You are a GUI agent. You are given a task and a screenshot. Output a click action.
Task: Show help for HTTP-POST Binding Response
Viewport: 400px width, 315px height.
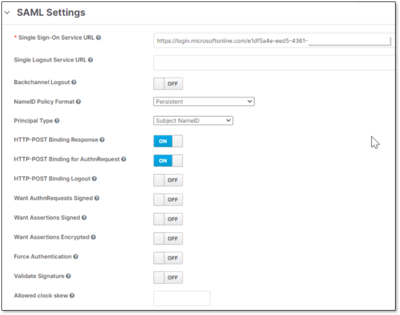click(x=102, y=140)
